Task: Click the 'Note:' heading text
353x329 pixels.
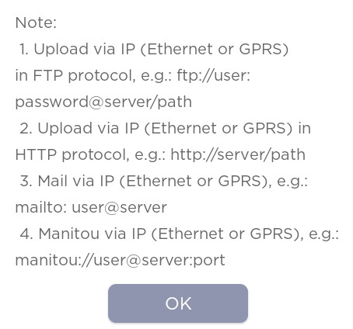Action: click(36, 23)
